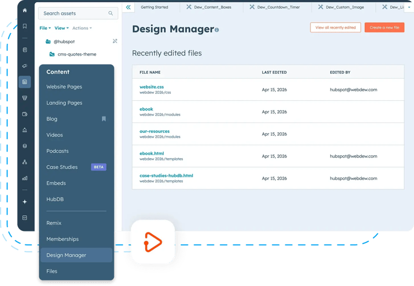The height and width of the screenshot is (286, 414).
Task: Open Remix from the Content menu
Action: click(54, 223)
